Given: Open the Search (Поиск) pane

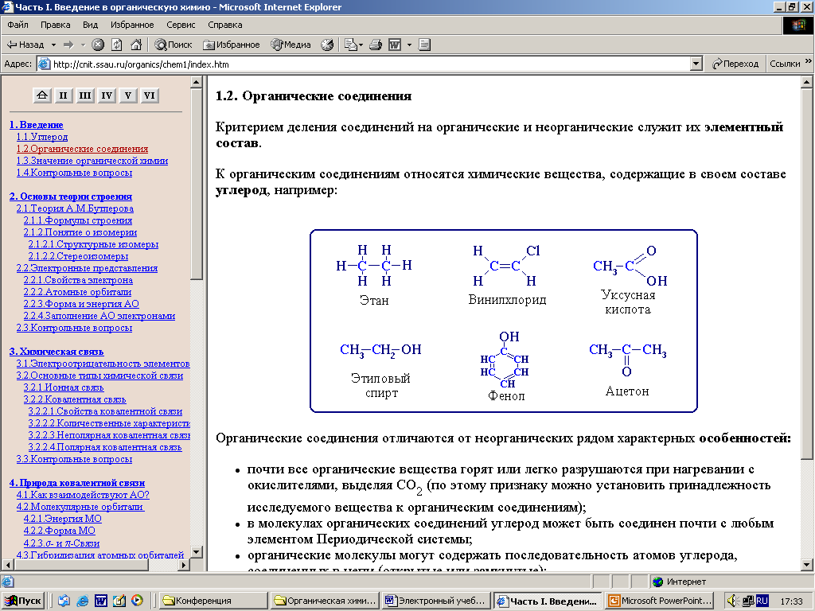Looking at the screenshot, I should [x=174, y=45].
